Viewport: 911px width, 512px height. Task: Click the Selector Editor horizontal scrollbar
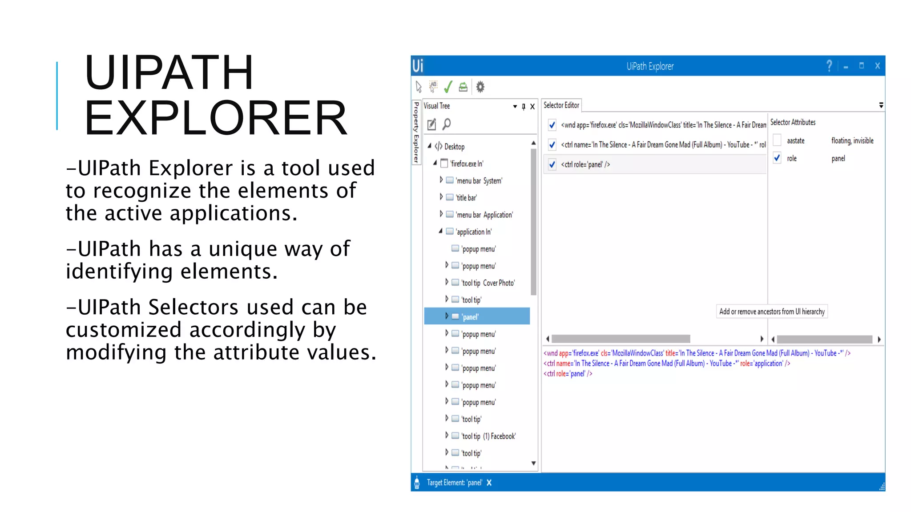(621, 339)
